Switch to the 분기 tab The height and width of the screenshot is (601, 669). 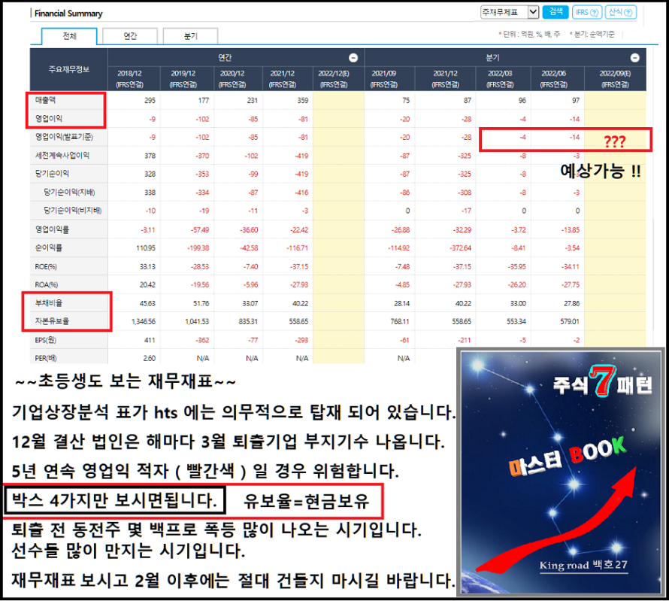pyautogui.click(x=190, y=36)
